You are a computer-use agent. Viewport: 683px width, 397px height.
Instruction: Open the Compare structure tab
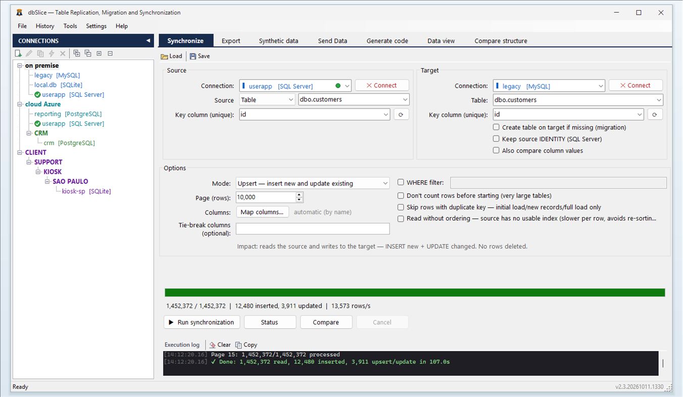coord(501,41)
